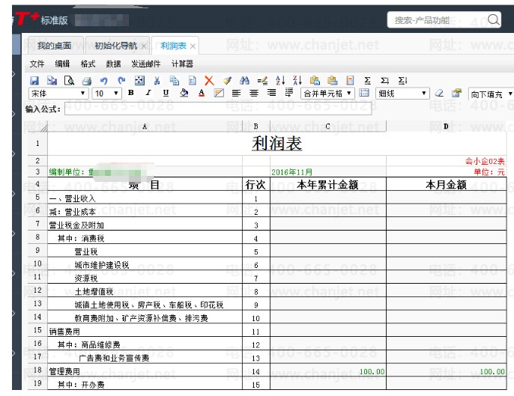Sort ascending with A-Z icon
This screenshot has width=514, height=396.
coord(280,81)
